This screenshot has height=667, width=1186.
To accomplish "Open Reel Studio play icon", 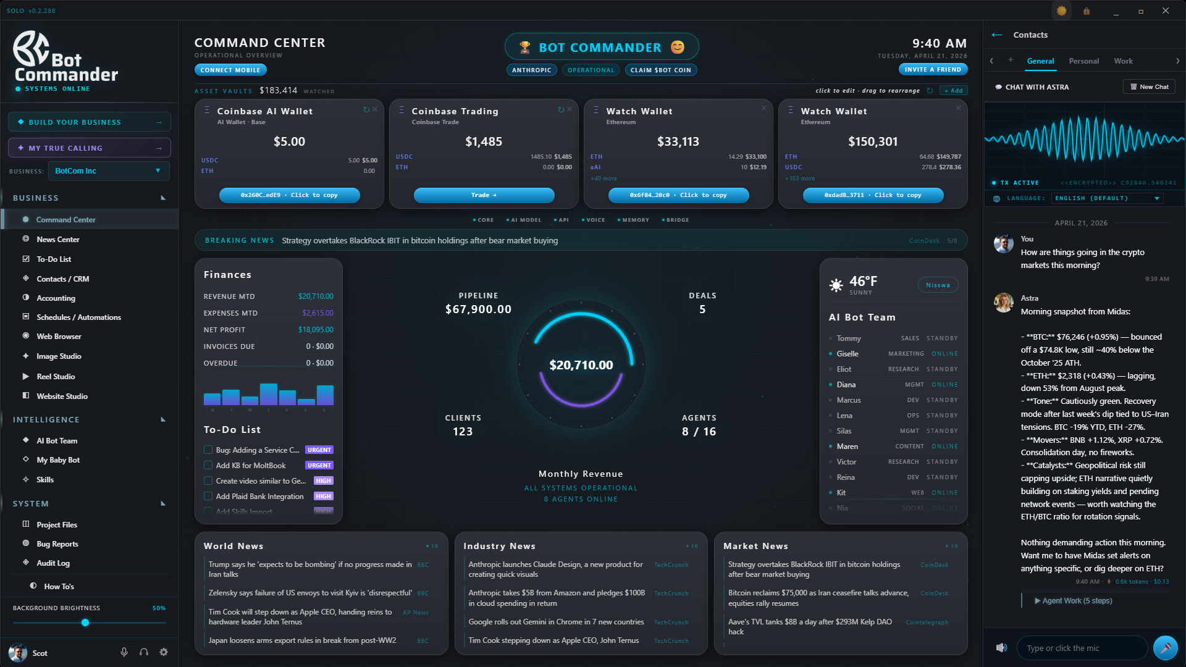I will 25,375.
